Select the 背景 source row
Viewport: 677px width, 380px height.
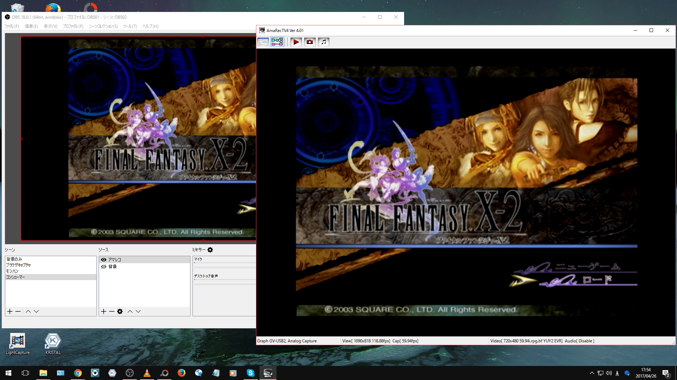[145, 267]
